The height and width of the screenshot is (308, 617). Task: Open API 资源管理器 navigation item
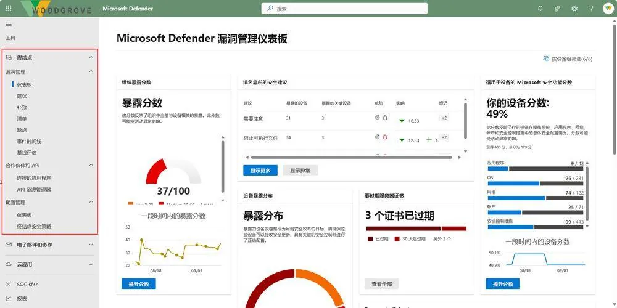34,190
